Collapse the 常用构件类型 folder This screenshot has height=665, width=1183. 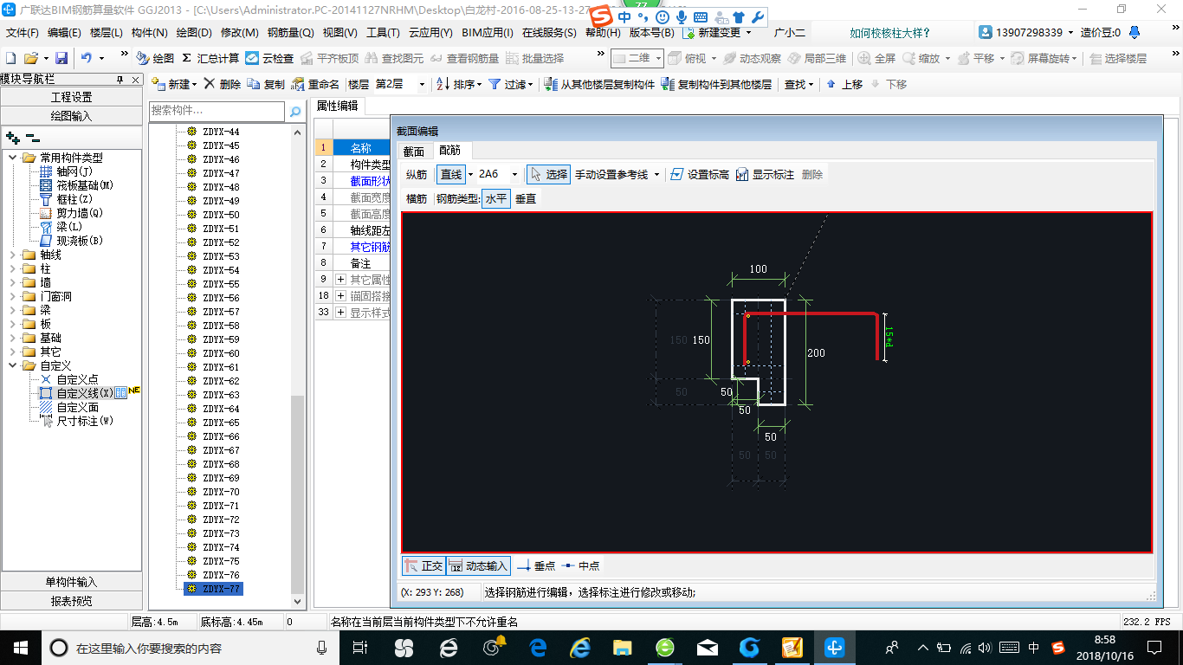(x=13, y=158)
